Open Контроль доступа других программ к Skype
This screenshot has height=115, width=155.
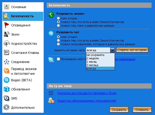[x=87, y=93]
